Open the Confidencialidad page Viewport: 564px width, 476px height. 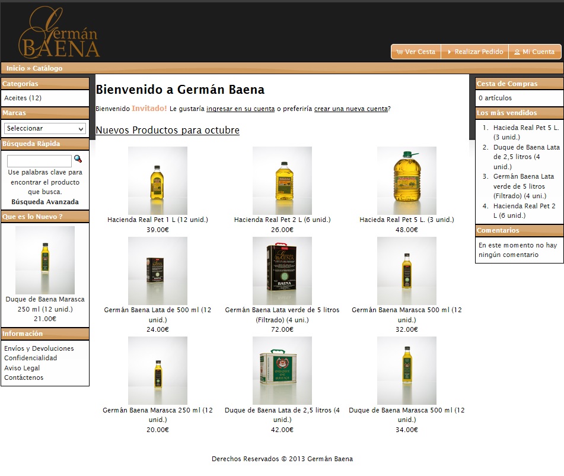click(31, 358)
